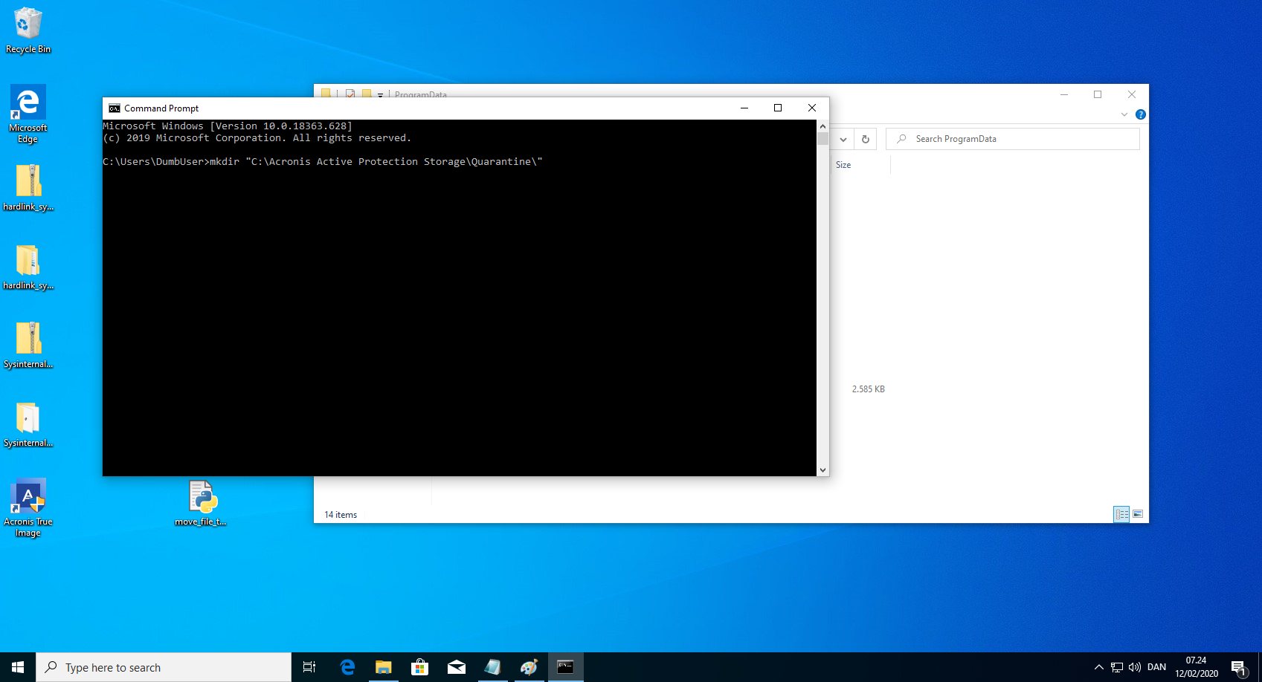This screenshot has width=1262, height=682.
Task: Click the blue Help icon in Explorer
Action: click(1141, 114)
